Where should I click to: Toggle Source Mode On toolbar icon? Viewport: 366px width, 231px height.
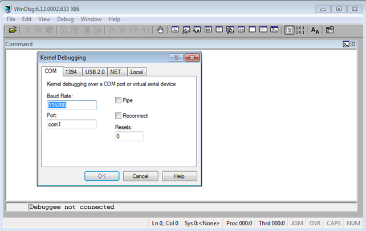tap(289, 30)
